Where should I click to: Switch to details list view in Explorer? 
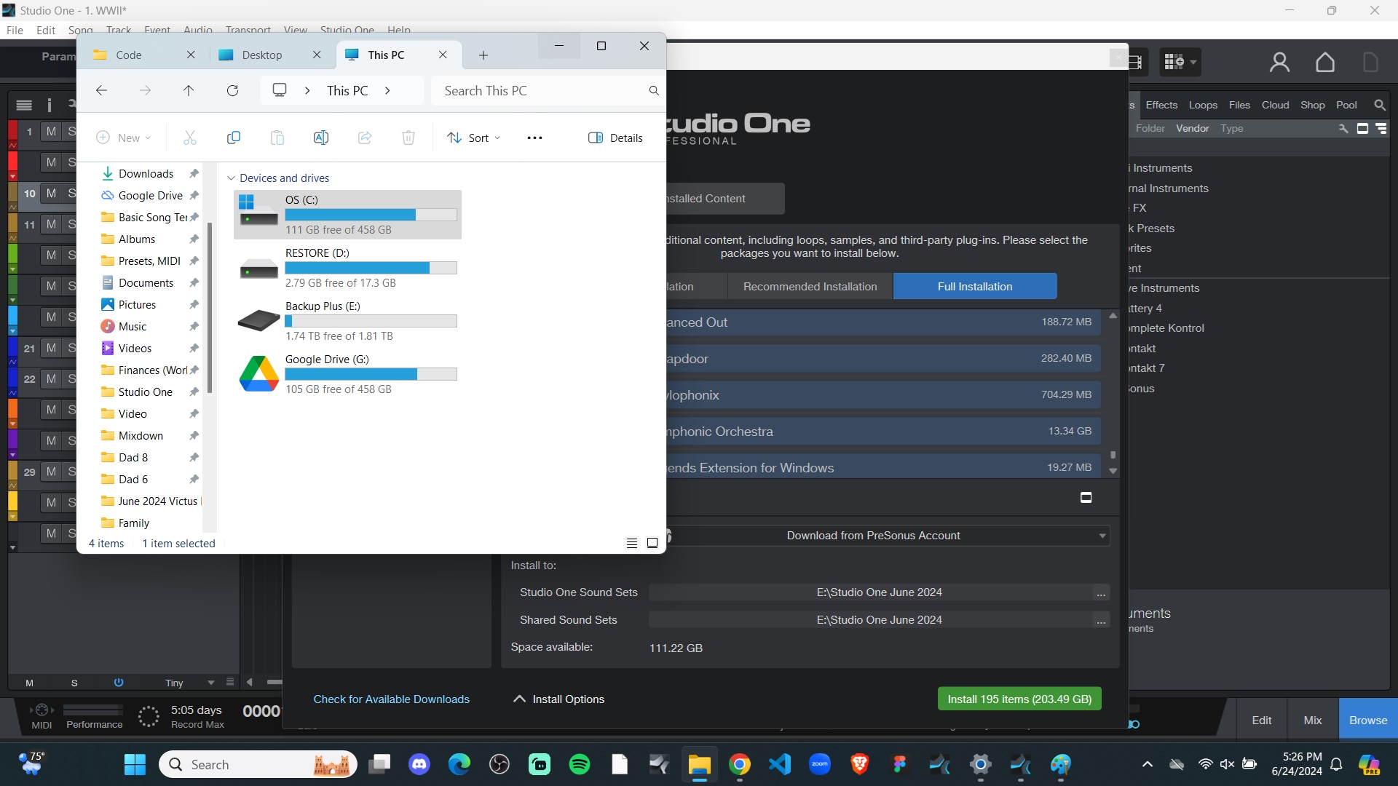[632, 543]
